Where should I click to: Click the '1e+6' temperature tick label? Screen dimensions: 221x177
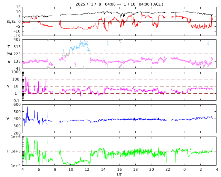[16, 137]
